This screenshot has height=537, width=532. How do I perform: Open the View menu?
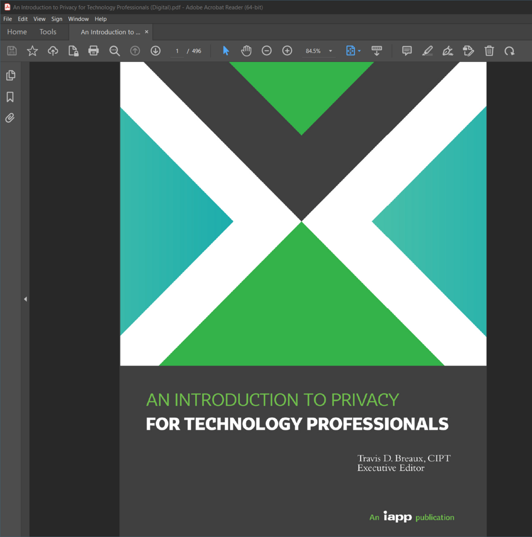pyautogui.click(x=39, y=19)
